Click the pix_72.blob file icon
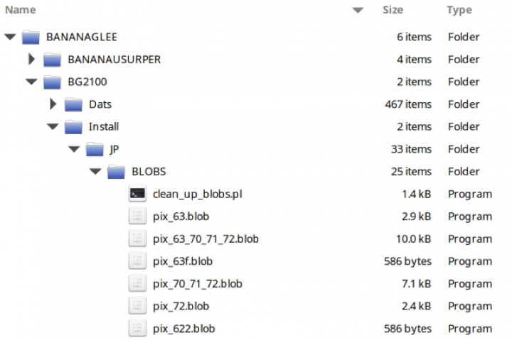Screen dimensions: 512x340 (x=138, y=306)
